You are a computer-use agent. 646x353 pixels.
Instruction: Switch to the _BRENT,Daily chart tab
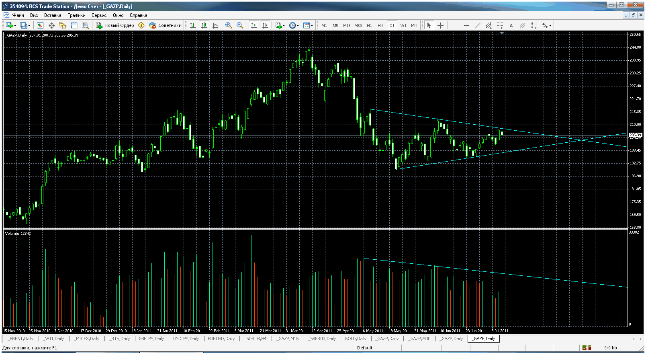[x=21, y=339]
